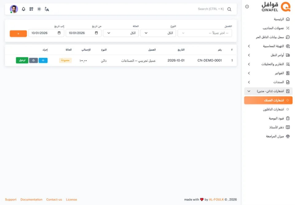Click the orange add (+) button

click(18, 34)
